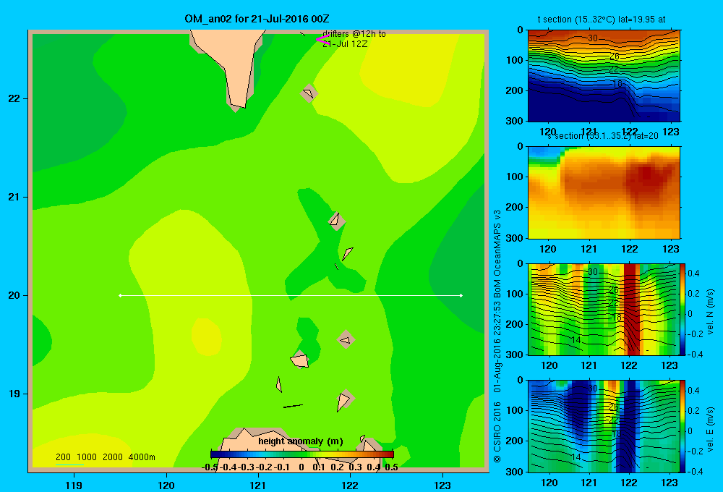
Task: Pick the right endpoint diamond of the white section line
Action: [461, 295]
